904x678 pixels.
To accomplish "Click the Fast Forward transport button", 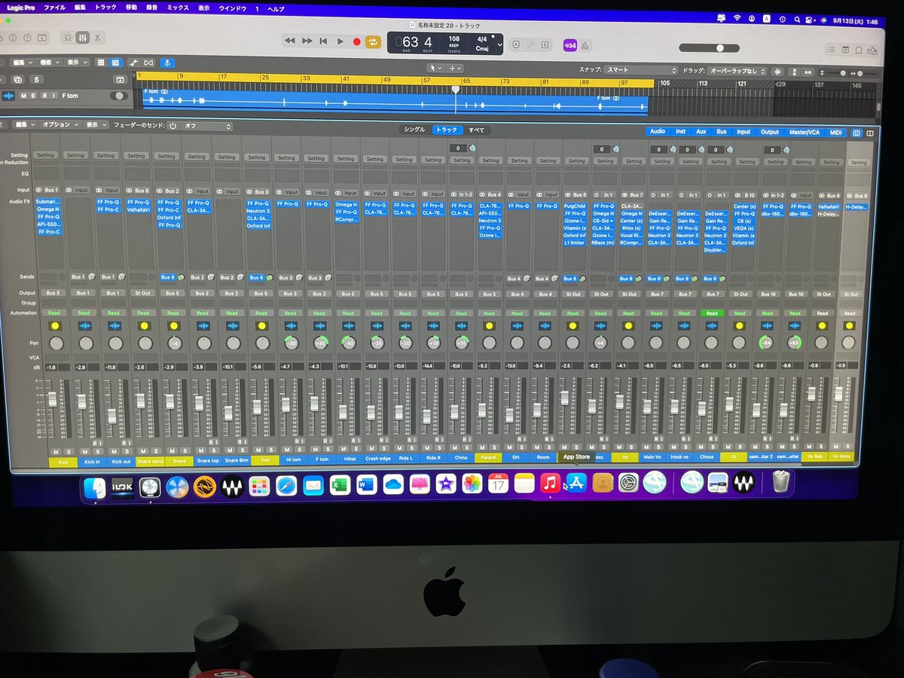I will point(307,41).
